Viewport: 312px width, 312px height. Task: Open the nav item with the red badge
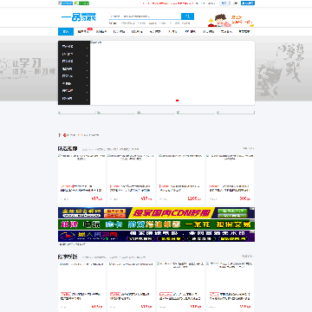[x=84, y=32]
